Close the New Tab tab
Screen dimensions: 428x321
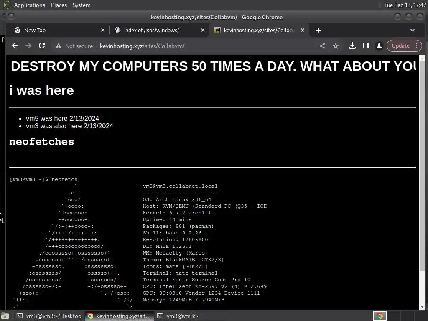[103, 30]
